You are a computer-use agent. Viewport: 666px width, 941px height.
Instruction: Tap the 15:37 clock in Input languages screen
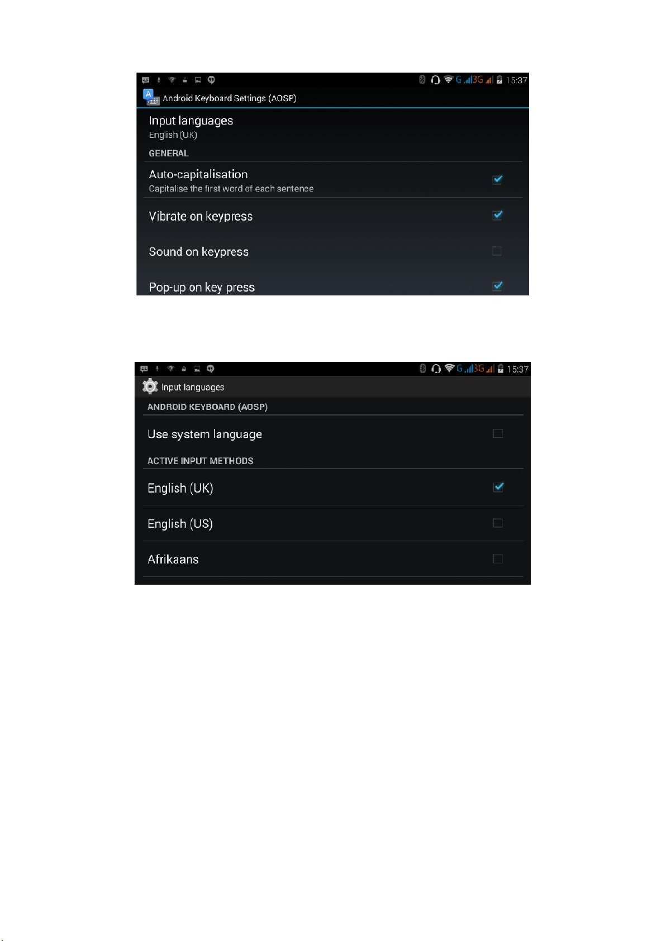pyautogui.click(x=517, y=369)
